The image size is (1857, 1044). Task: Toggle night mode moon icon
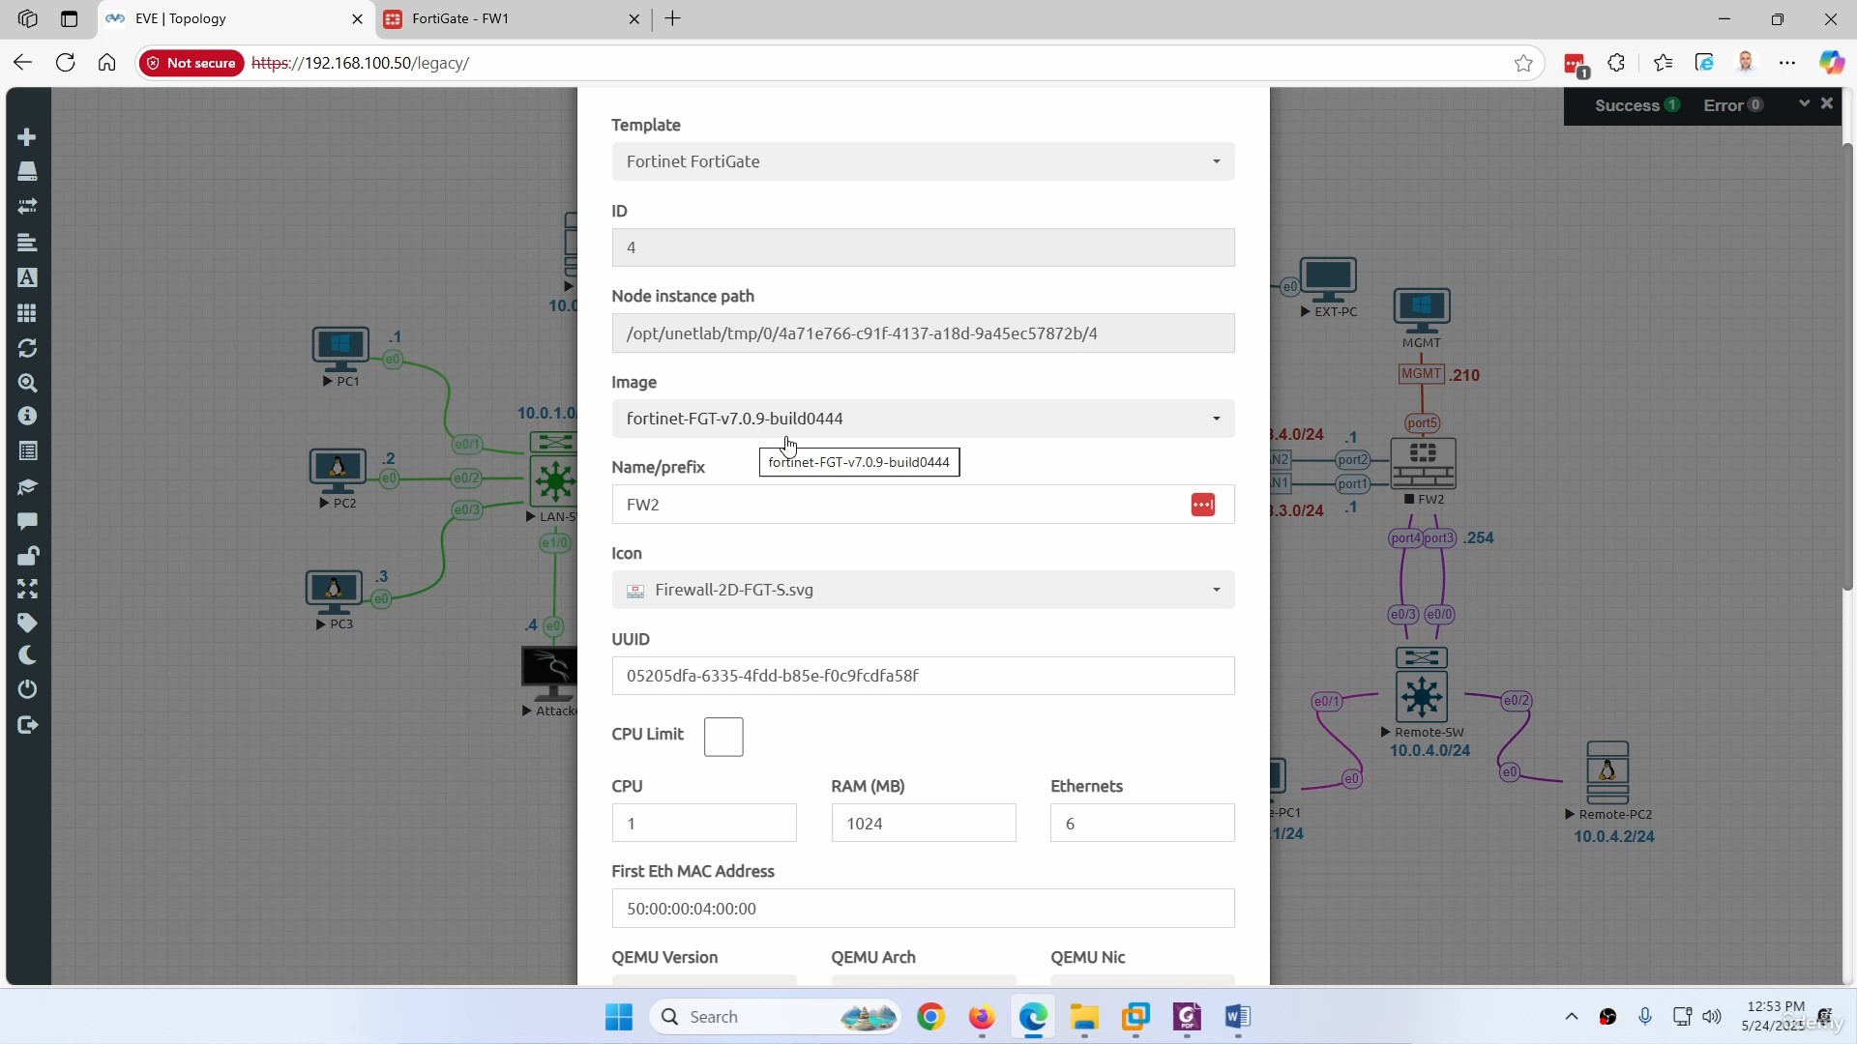coord(27,655)
